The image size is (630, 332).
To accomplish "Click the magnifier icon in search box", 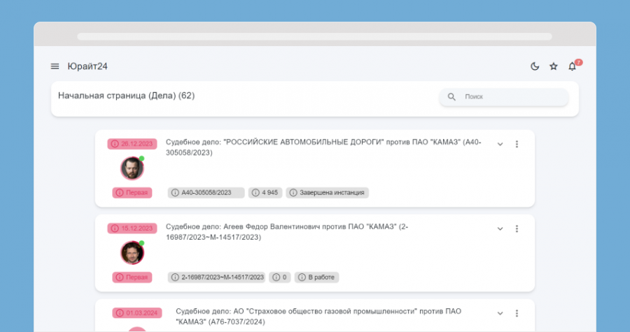I will [x=451, y=96].
